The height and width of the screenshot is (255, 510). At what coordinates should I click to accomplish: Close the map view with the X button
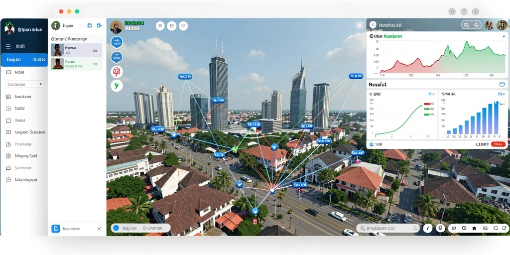point(360,25)
